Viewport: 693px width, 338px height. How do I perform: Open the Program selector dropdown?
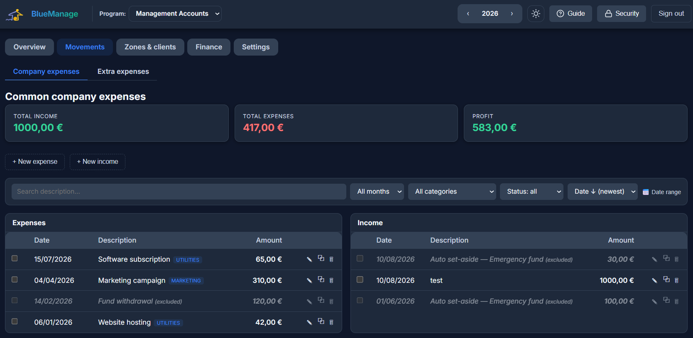click(175, 14)
